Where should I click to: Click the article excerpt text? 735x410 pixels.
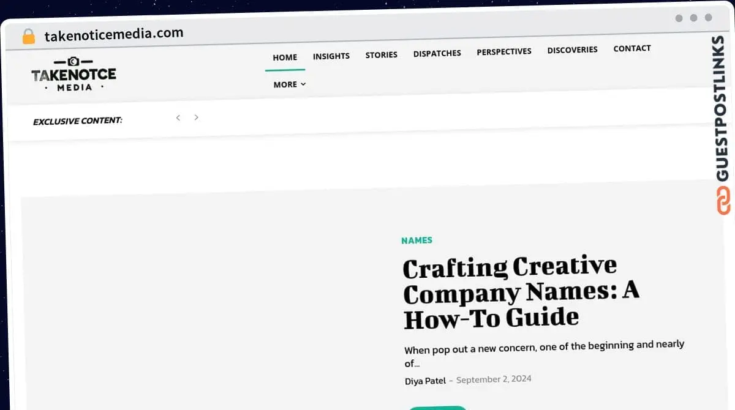(544, 354)
